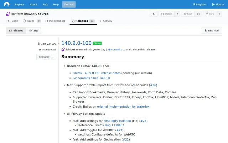The image size is (228, 143).
Task: Open the Codeberg home logo
Action: point(7,4)
